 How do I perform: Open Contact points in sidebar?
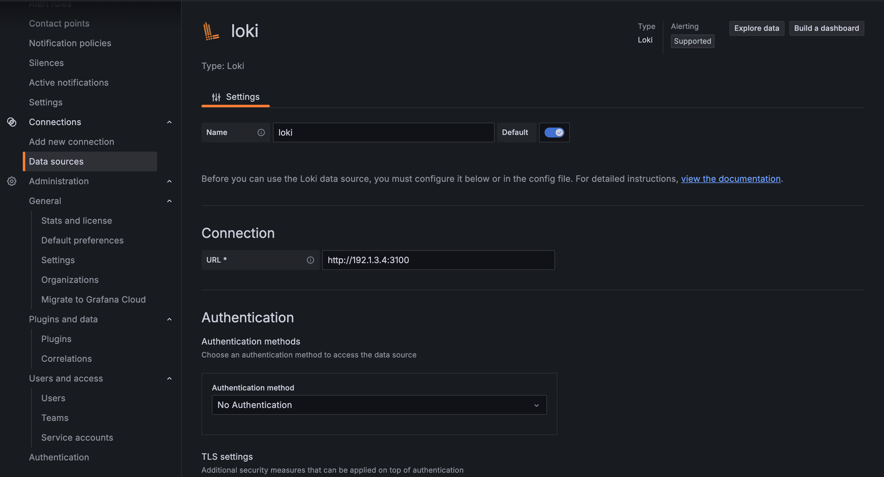[59, 23]
